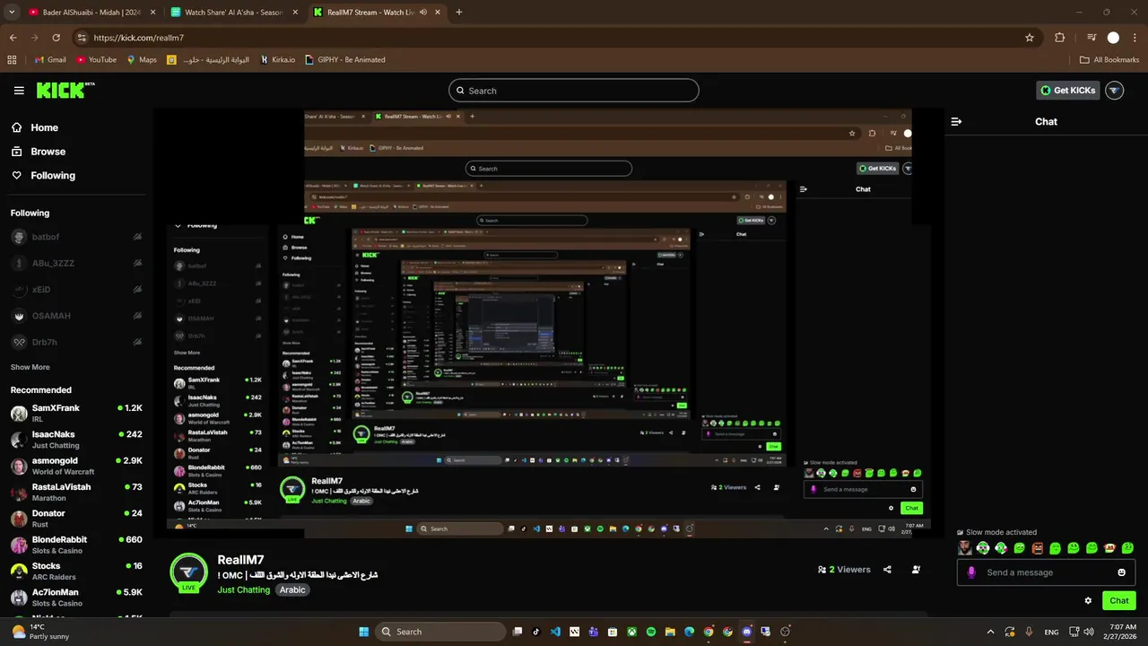Click the purple microphone icon in chat box

[x=971, y=572]
